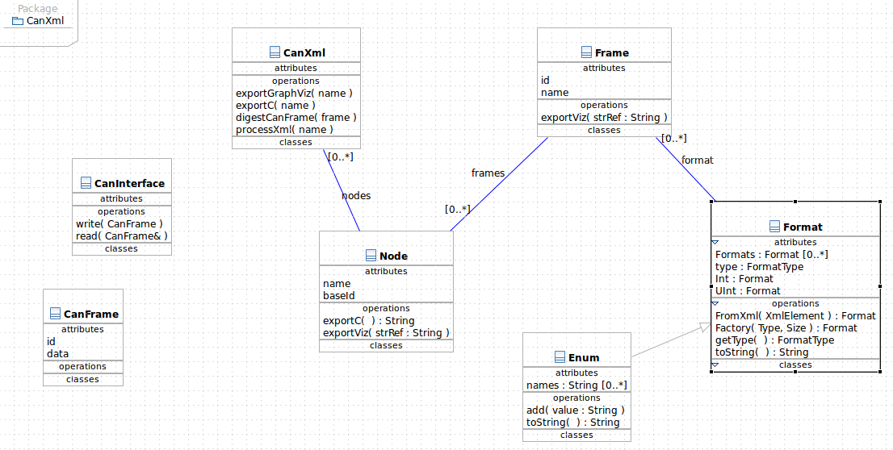893x450 pixels.
Task: Click the CanXml package folder icon
Action: [x=18, y=21]
